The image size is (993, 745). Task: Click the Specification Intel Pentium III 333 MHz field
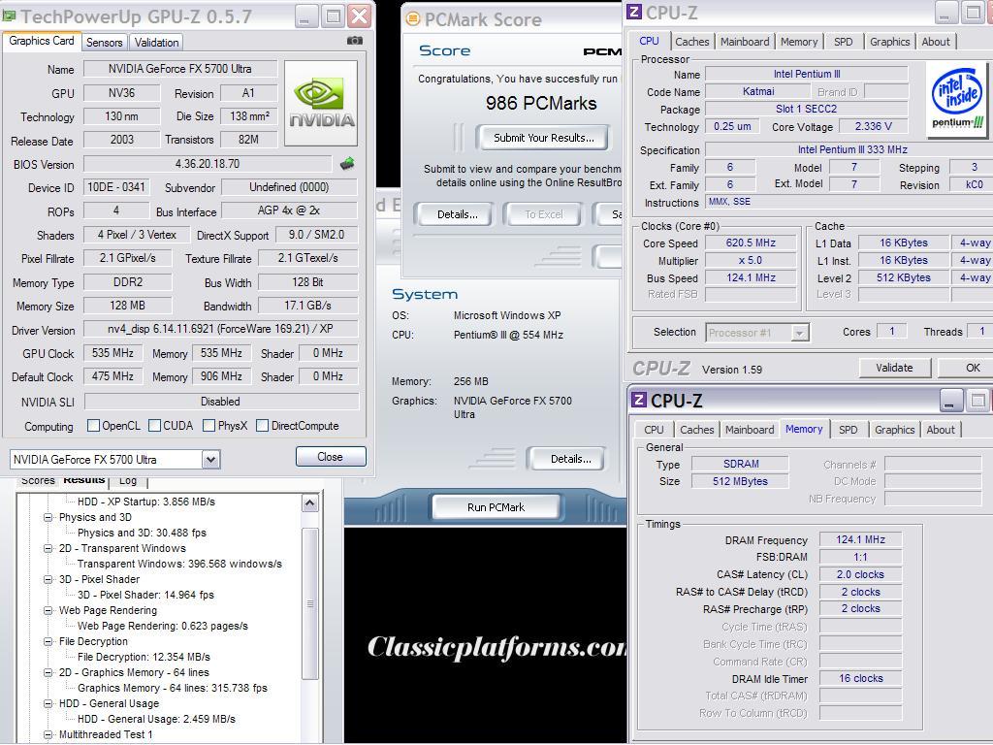(x=851, y=150)
